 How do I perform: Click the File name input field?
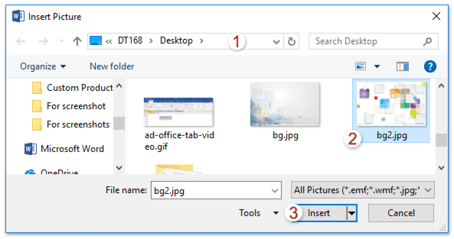point(216,190)
